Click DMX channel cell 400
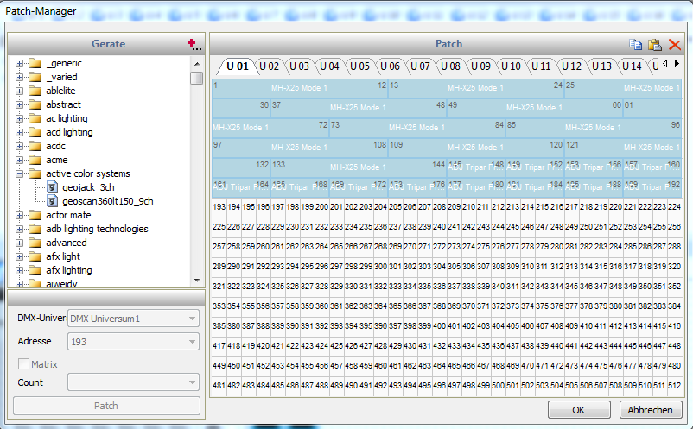This screenshot has height=429, width=693. click(x=439, y=326)
